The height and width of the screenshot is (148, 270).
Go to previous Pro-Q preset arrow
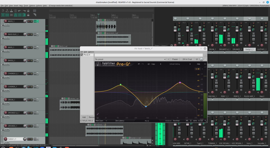click(161, 64)
